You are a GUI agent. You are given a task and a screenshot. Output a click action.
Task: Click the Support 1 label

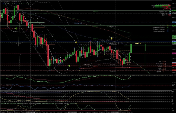click(x=113, y=65)
